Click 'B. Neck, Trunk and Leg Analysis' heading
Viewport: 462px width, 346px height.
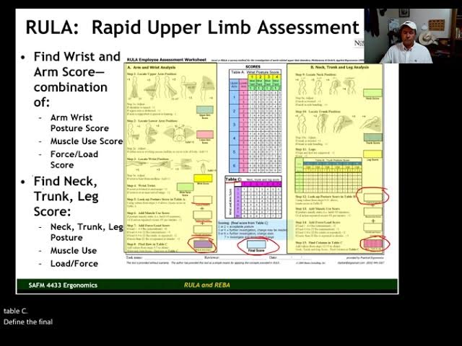pyautogui.click(x=339, y=67)
